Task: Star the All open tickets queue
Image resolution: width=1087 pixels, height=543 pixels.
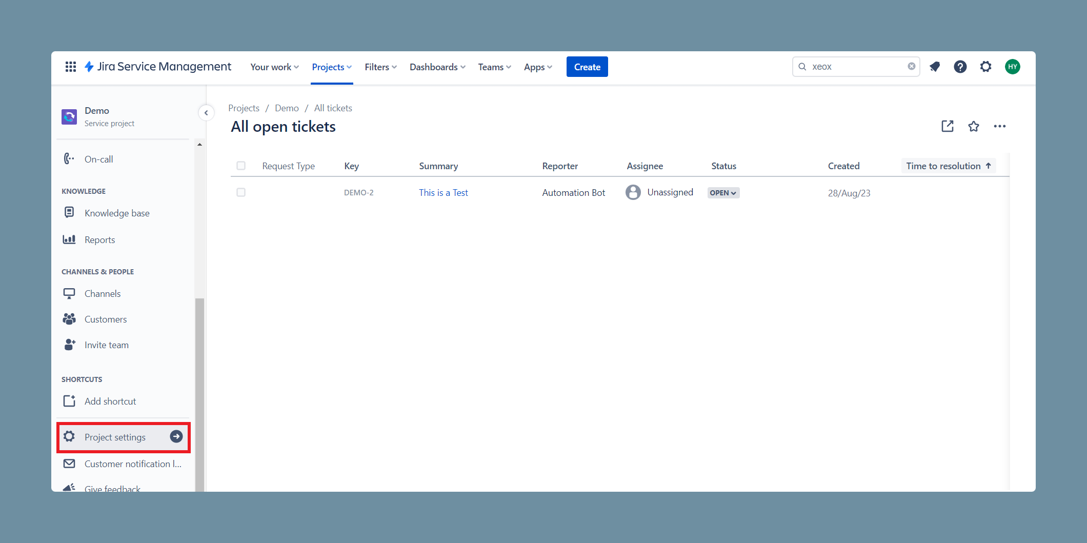Action: tap(974, 126)
